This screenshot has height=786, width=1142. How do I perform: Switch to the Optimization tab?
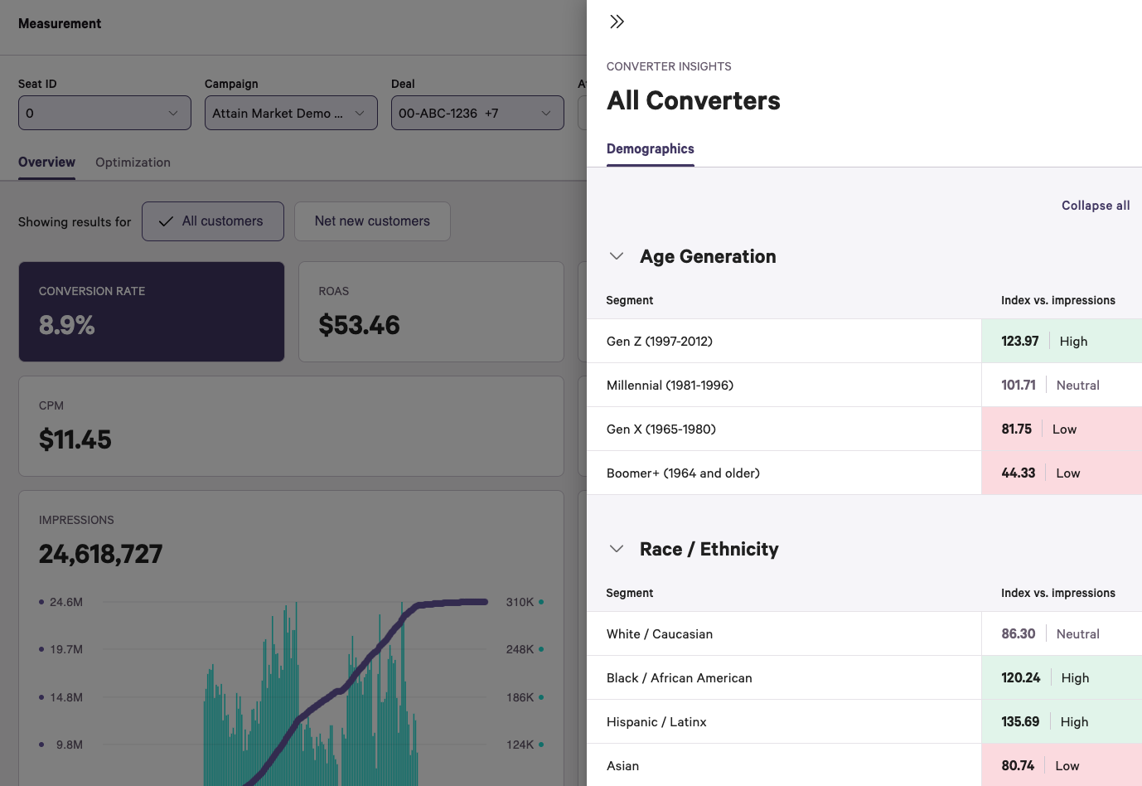[133, 163]
